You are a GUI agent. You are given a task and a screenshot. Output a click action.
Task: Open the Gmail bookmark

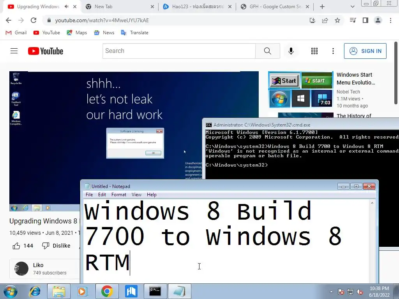point(16,33)
